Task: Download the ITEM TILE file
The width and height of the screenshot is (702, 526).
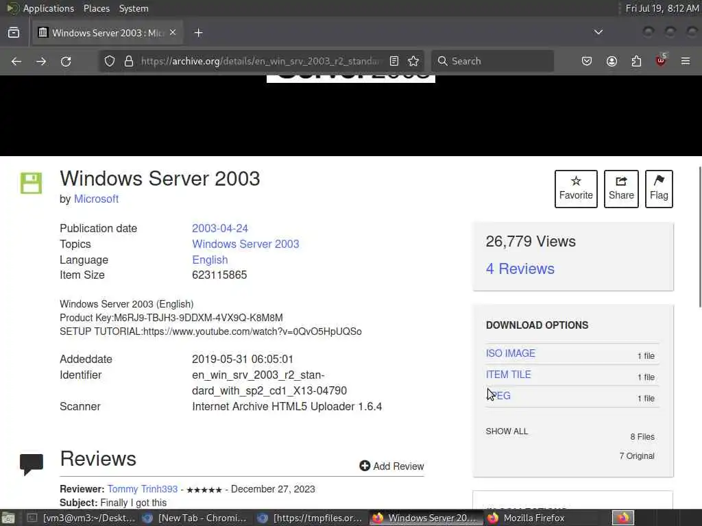Action: pyautogui.click(x=508, y=375)
